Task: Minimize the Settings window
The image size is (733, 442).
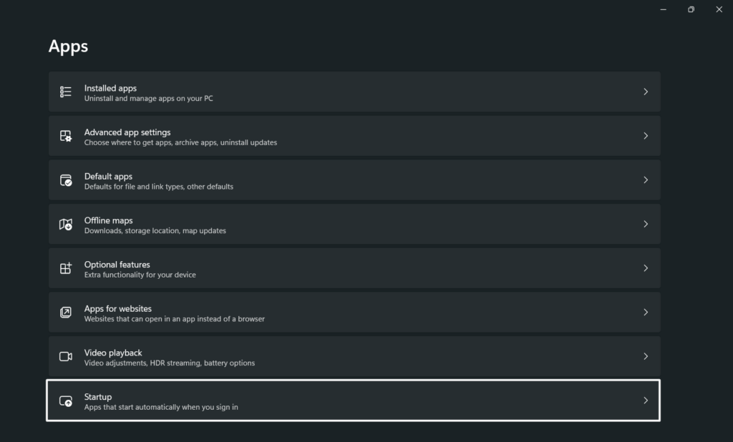Action: coord(664,9)
